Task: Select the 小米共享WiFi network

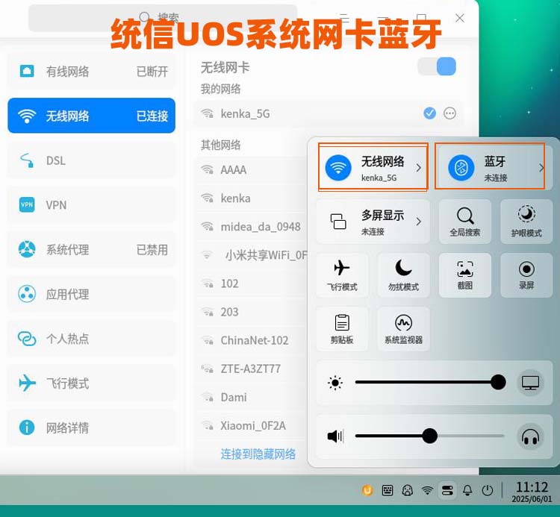Action: pyautogui.click(x=250, y=255)
